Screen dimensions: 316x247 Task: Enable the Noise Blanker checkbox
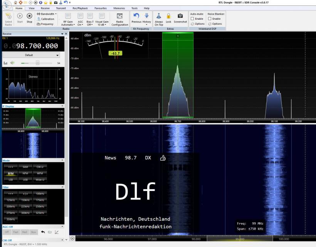[x=210, y=19]
